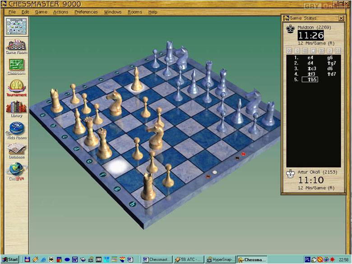
Task: Launch Internet Explorer from quick launch
Action: [x=43, y=259]
